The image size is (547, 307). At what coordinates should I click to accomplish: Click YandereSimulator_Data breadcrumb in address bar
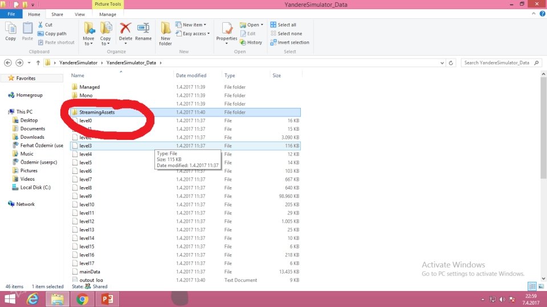pyautogui.click(x=131, y=63)
